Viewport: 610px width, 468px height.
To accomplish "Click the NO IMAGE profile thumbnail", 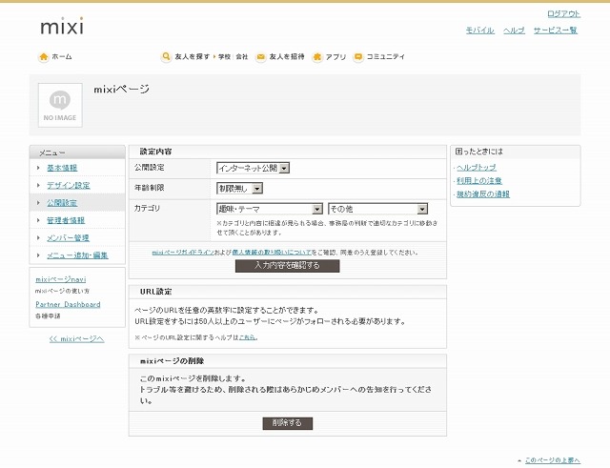I will click(x=60, y=105).
